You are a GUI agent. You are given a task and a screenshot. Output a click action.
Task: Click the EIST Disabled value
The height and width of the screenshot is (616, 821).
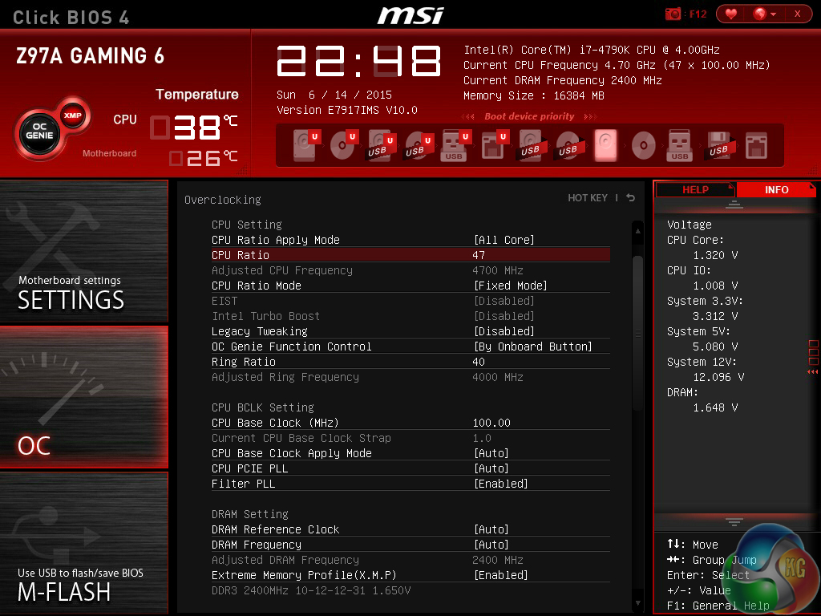pyautogui.click(x=504, y=301)
